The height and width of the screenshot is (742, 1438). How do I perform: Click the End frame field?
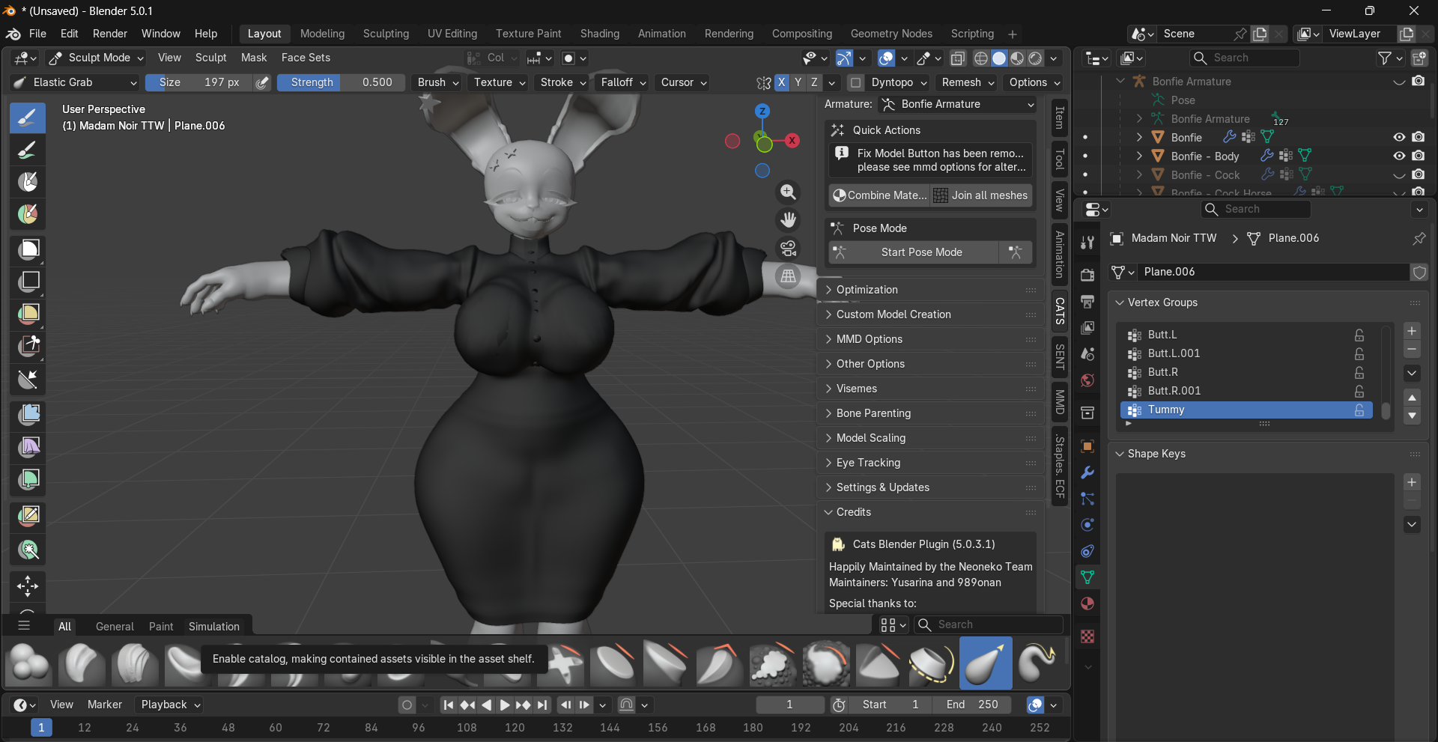tap(971, 705)
